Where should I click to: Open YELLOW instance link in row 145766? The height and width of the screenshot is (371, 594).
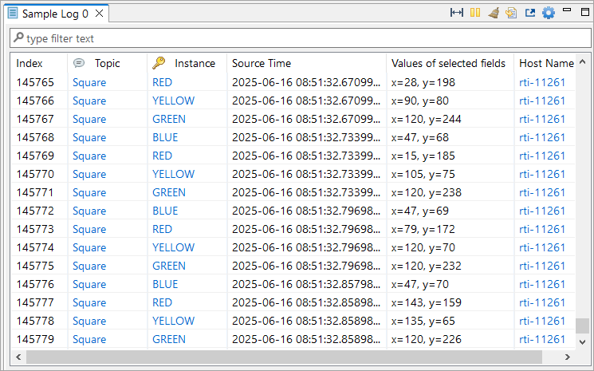[x=173, y=101]
